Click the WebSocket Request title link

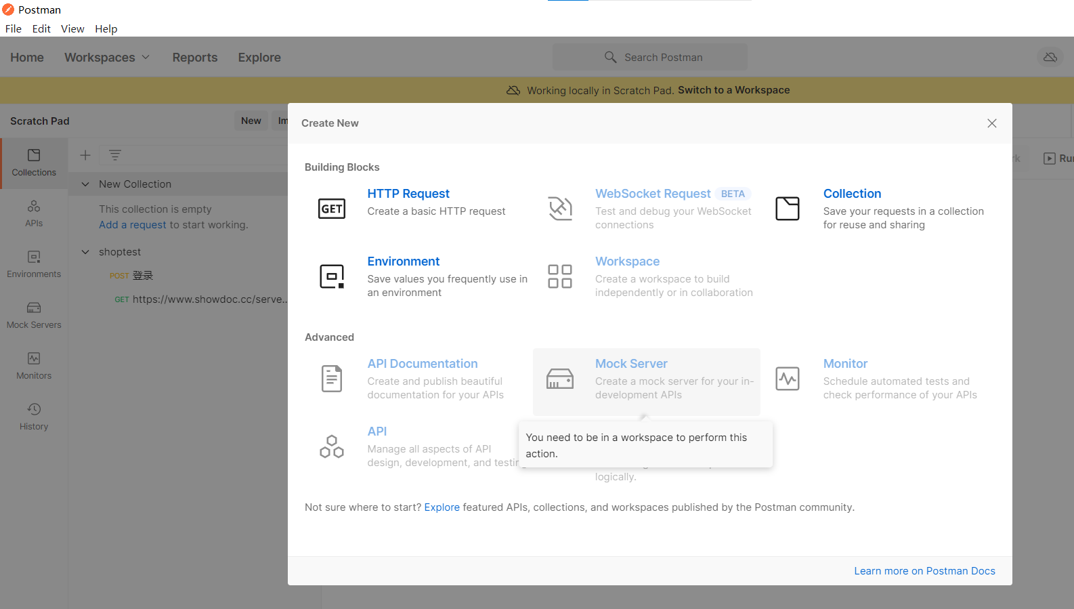pyautogui.click(x=653, y=194)
